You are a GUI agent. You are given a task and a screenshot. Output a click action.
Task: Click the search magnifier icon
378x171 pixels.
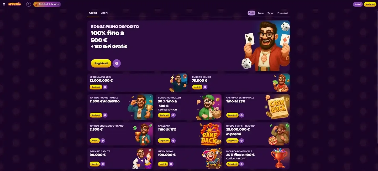pyautogui.click(x=29, y=4)
